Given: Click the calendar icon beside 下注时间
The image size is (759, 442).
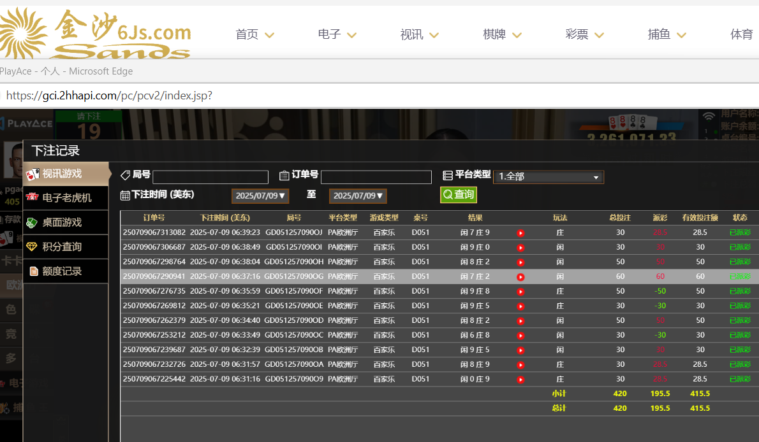Looking at the screenshot, I should coord(125,195).
